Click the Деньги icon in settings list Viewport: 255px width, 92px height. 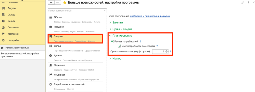point(50,56)
